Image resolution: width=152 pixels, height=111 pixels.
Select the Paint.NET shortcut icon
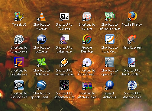(x=132, y=62)
